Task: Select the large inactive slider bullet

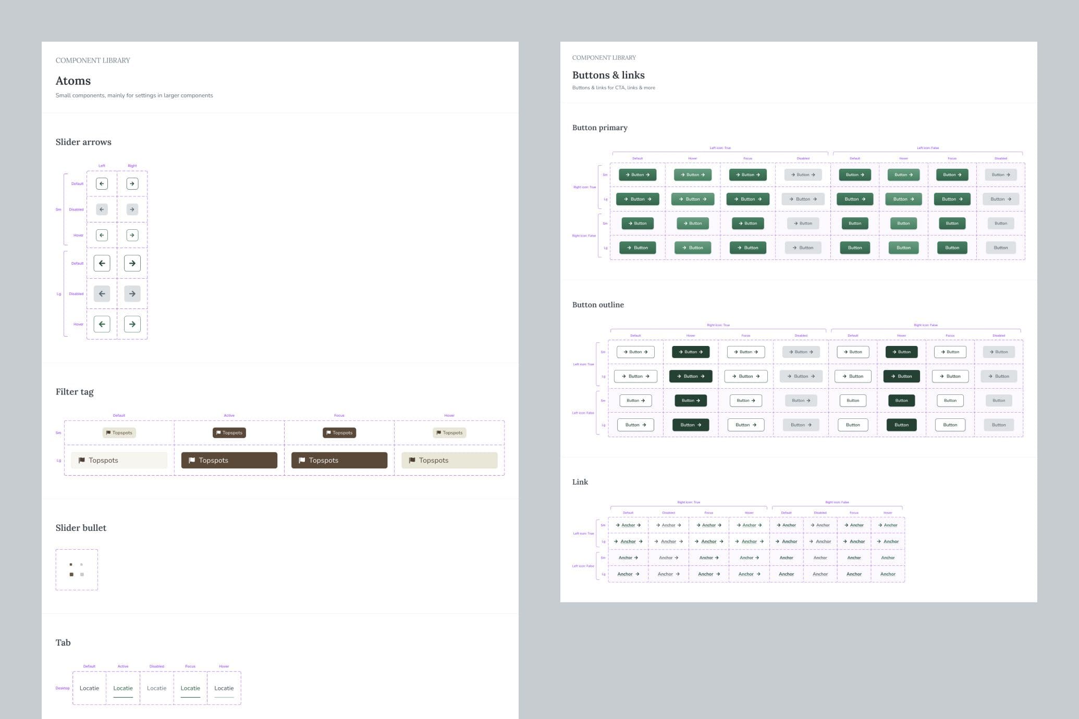Action: point(82,574)
